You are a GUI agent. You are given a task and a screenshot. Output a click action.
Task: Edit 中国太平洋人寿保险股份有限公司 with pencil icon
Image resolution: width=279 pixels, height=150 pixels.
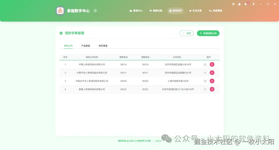click(205, 81)
